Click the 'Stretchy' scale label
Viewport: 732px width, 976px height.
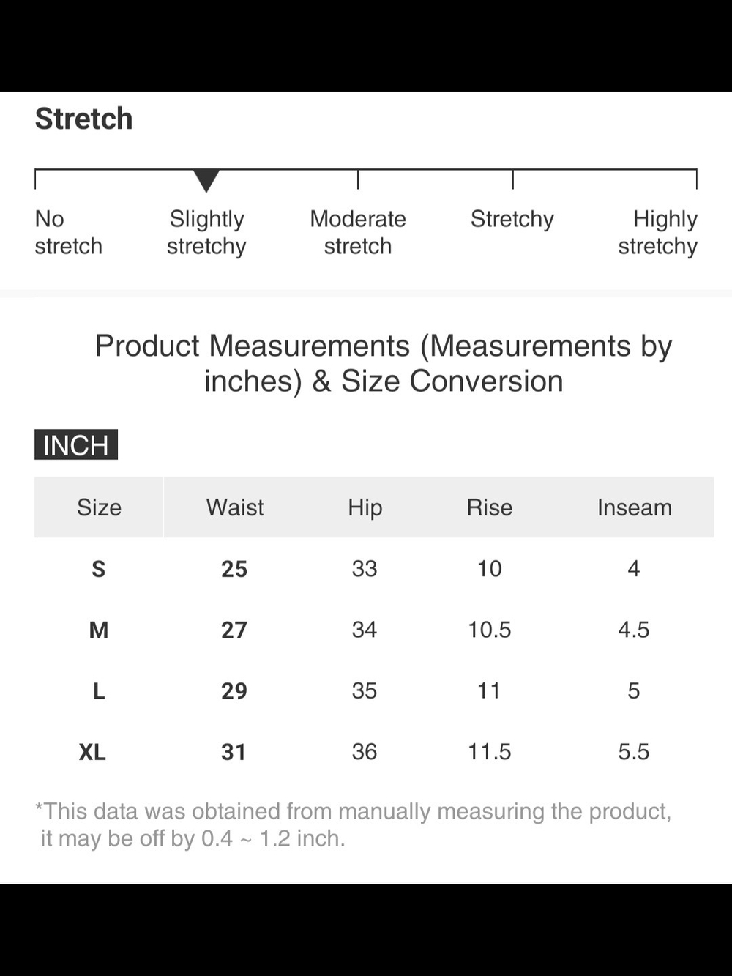point(512,219)
